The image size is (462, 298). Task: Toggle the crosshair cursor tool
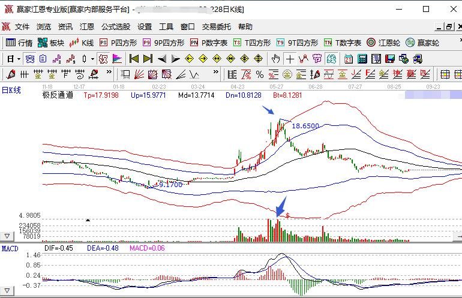pos(290,59)
